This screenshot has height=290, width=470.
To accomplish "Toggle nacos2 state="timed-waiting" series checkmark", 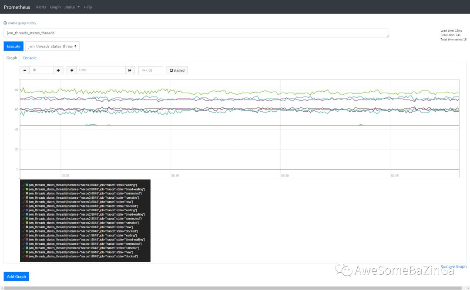I will 23,214.
